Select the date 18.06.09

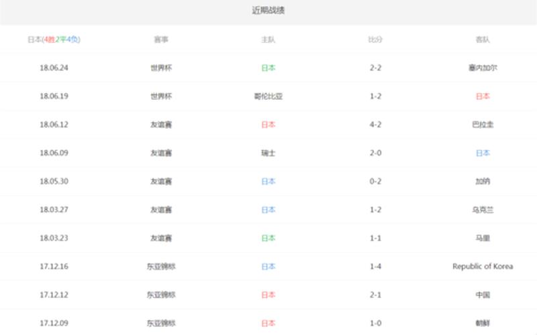[x=54, y=153]
